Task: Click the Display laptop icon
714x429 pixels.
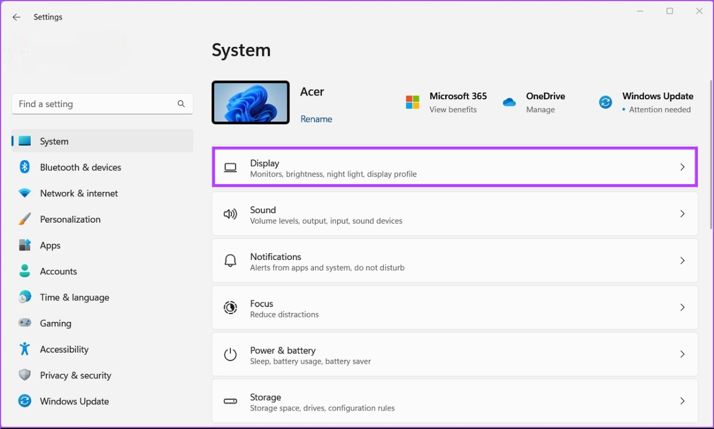Action: 230,168
